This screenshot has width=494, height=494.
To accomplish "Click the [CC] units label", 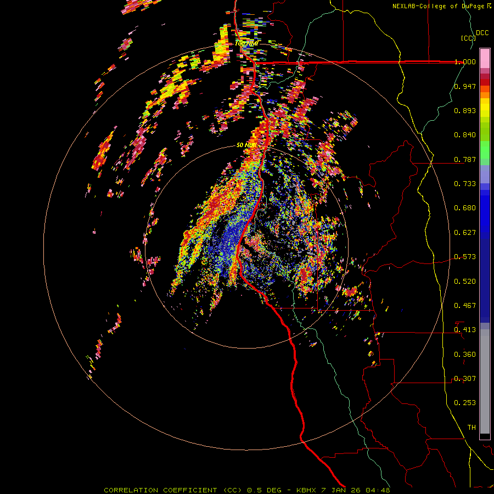I will [x=468, y=38].
